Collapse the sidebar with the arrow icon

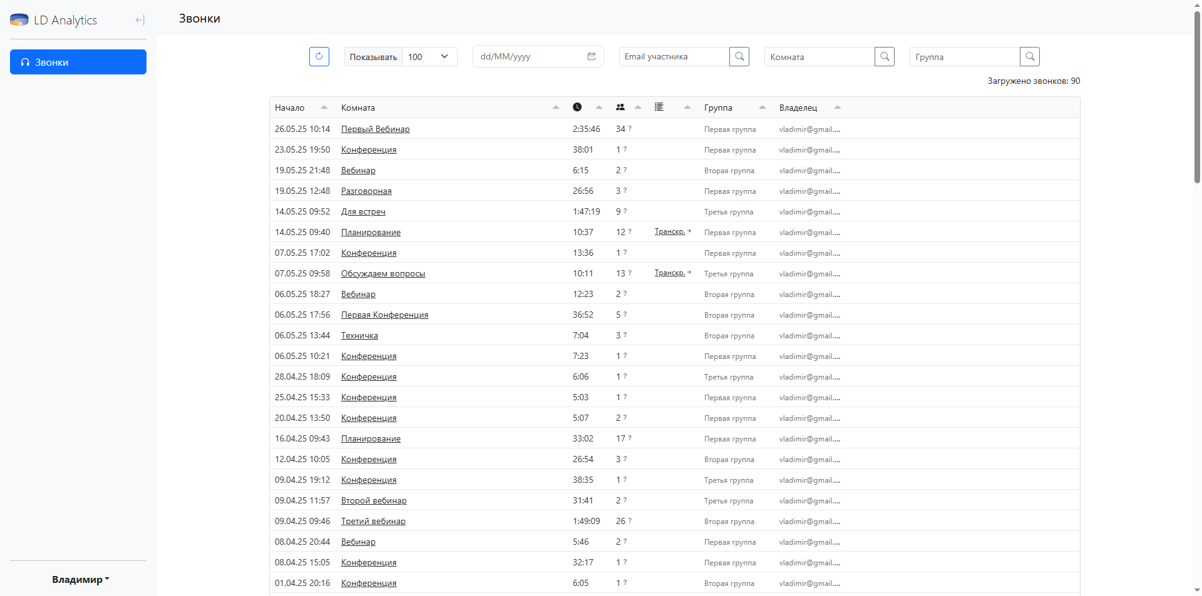coord(140,20)
